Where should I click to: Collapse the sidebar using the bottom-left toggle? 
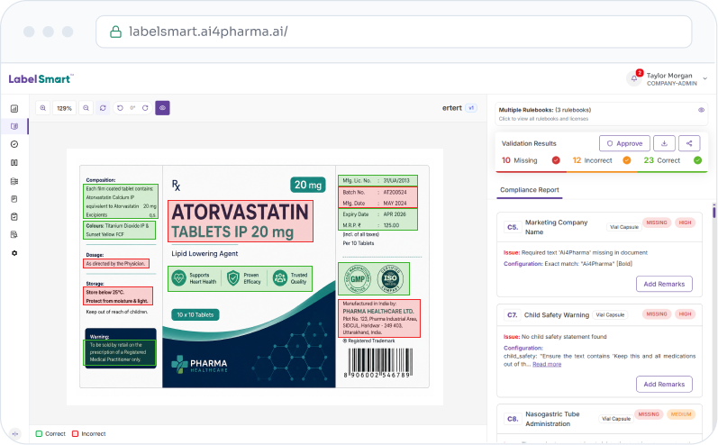[15, 433]
